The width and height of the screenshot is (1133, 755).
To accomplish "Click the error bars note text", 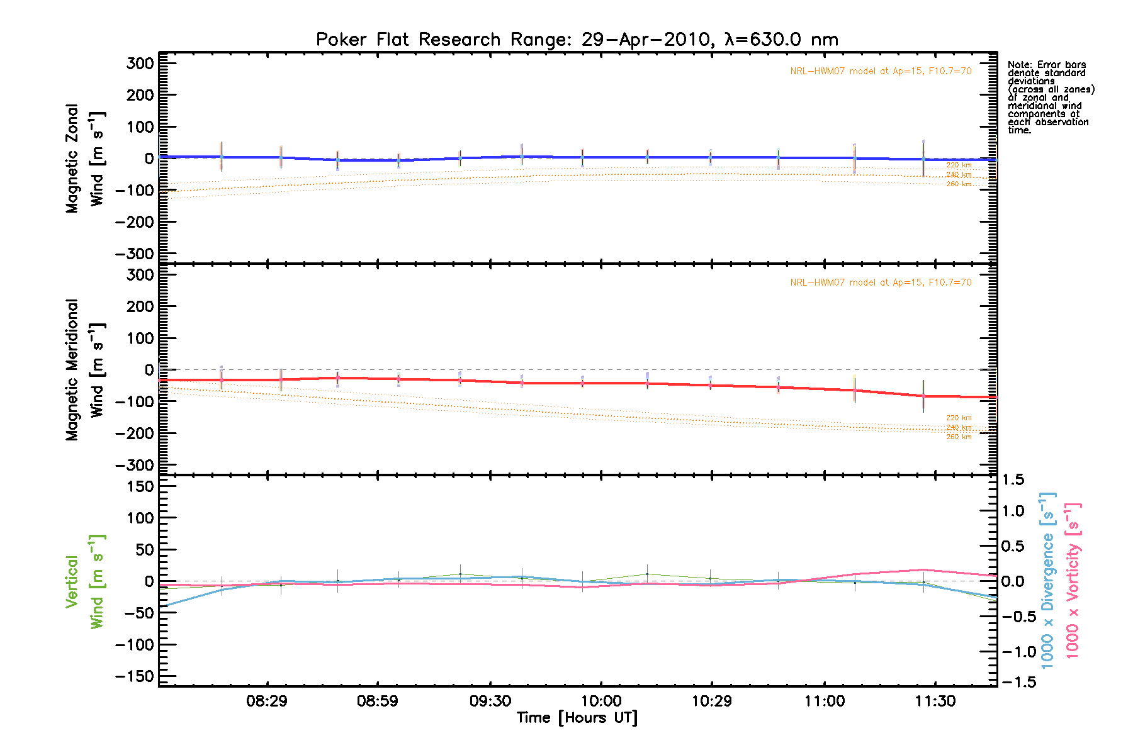I will point(1050,98).
